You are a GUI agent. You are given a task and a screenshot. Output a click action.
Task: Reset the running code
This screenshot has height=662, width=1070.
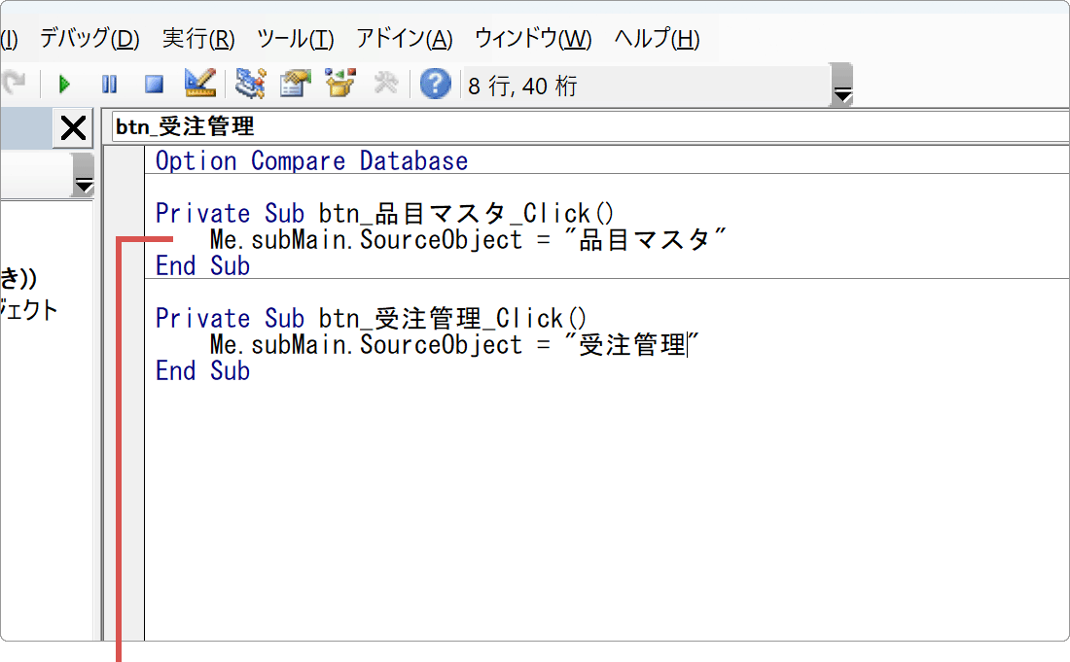pyautogui.click(x=153, y=84)
